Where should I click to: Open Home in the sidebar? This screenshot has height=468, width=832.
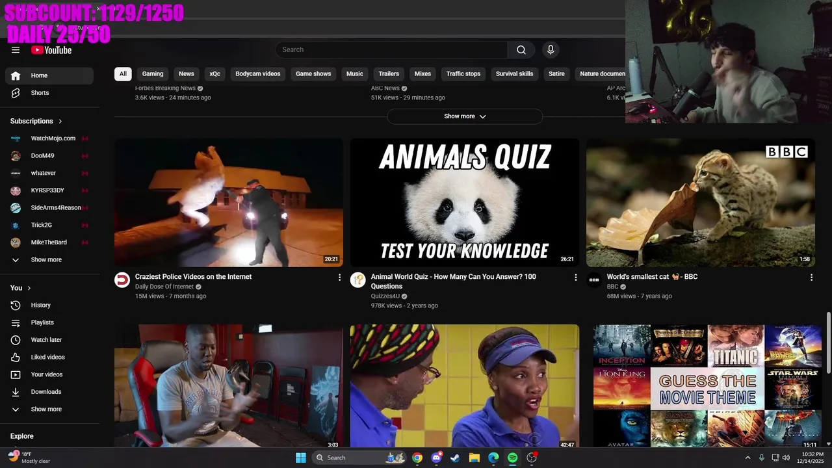pos(49,75)
